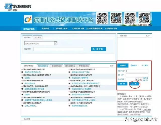Open the 企业信息 navigation item
This screenshot has width=161, height=125.
click(x=45, y=28)
